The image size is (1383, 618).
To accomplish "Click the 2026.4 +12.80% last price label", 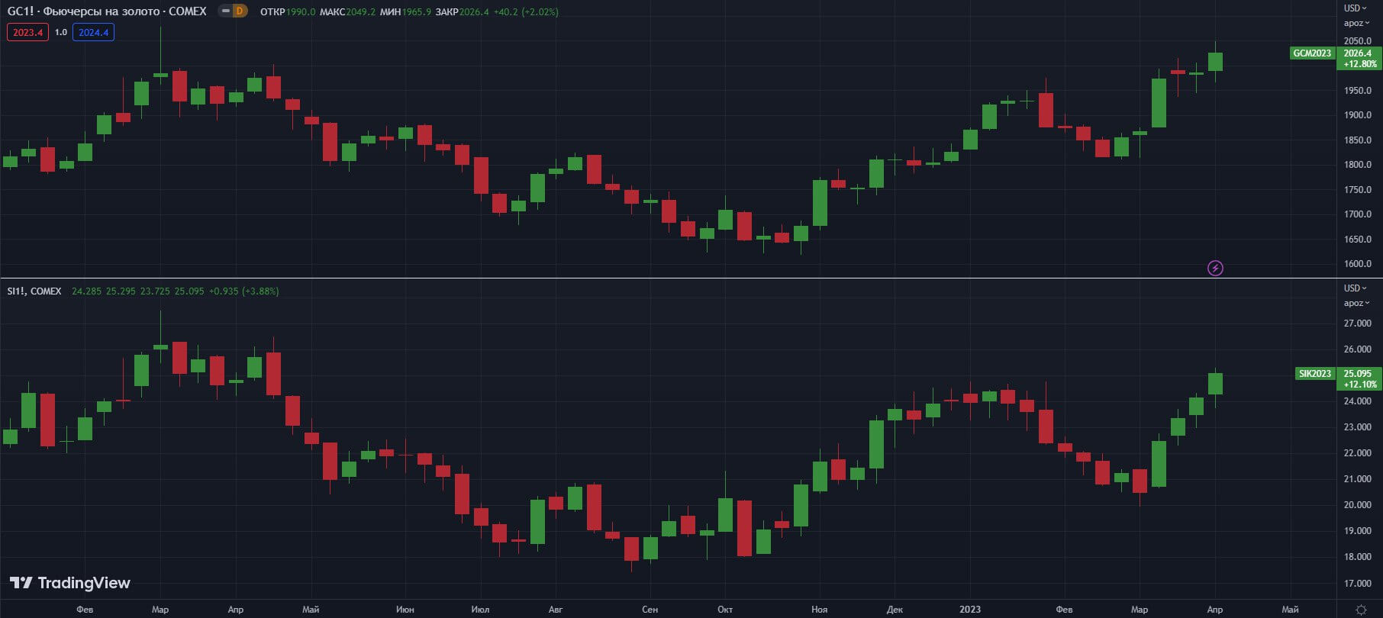I will point(1359,59).
